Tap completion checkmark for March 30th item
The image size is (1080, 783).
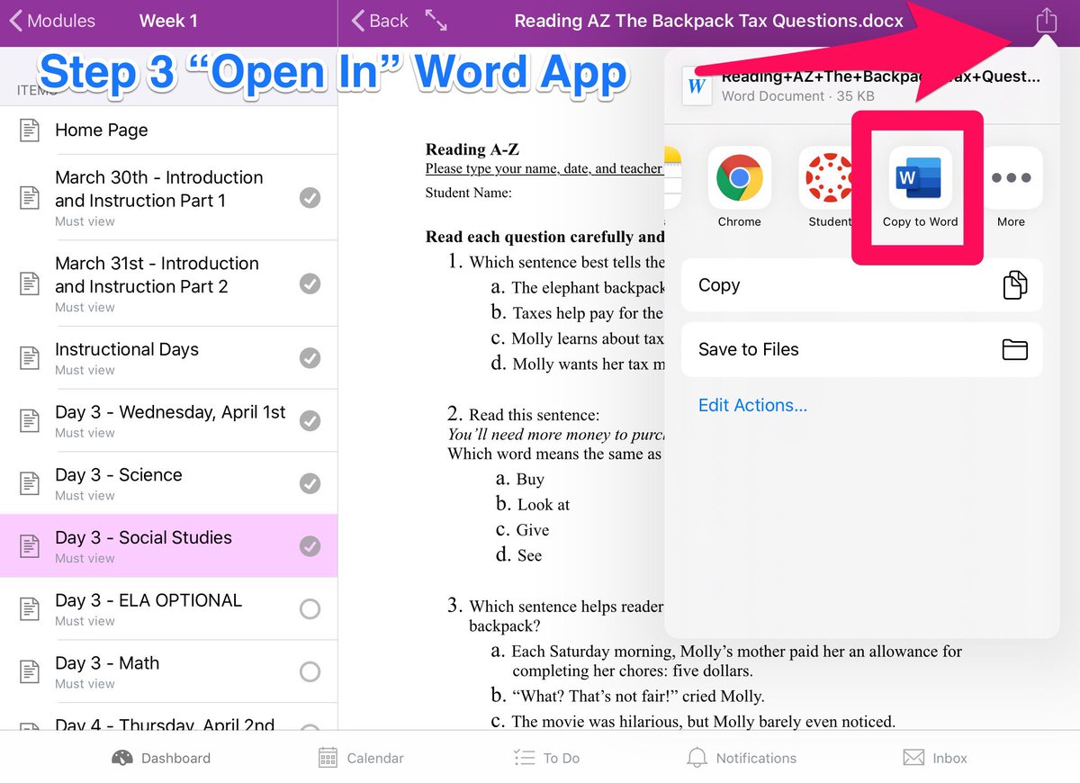tap(310, 198)
